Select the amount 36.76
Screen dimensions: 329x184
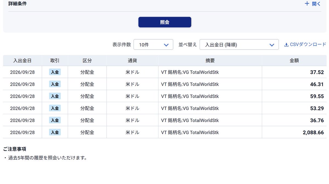(317, 120)
